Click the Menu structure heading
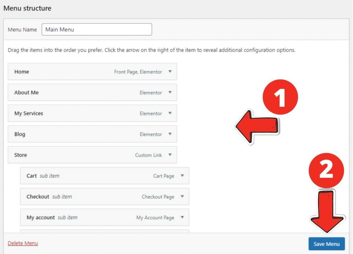The height and width of the screenshot is (254, 353). tap(27, 8)
